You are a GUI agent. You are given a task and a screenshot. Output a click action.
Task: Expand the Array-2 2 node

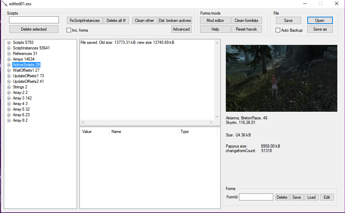click(9, 93)
